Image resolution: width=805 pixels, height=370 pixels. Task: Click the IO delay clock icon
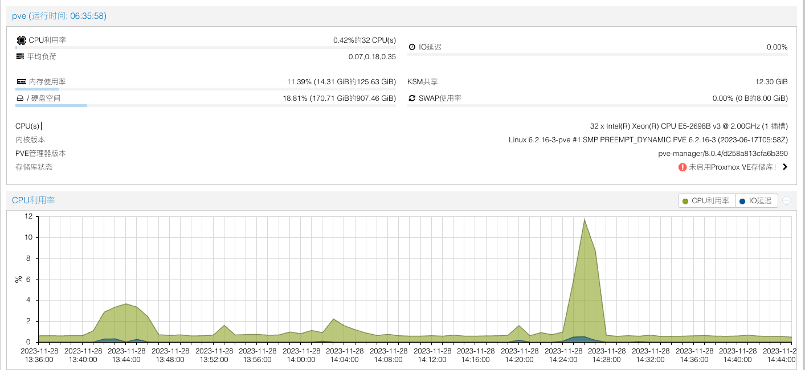tap(412, 47)
